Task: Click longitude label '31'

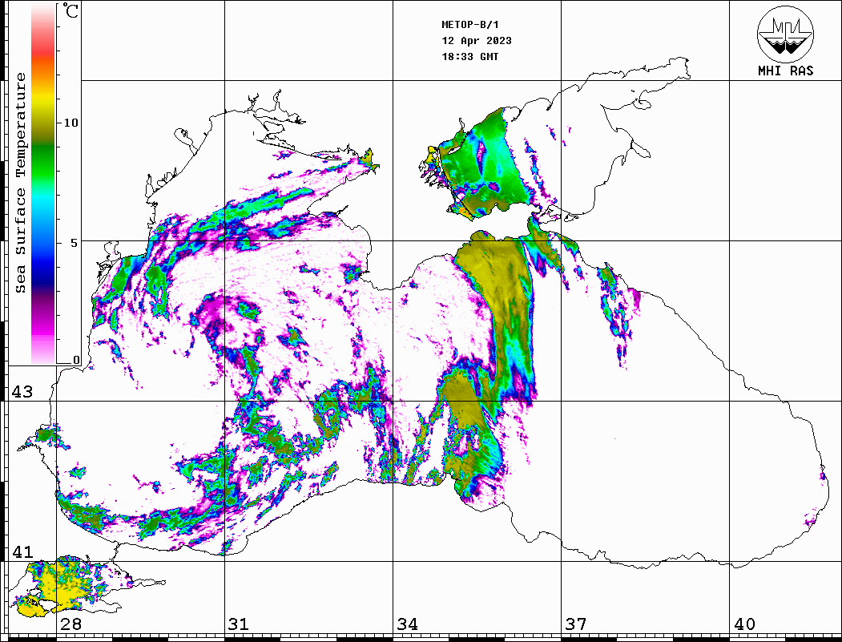Action: click(239, 624)
